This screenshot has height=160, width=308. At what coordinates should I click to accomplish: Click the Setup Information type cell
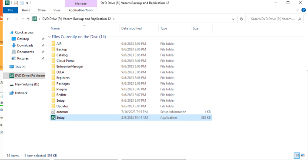[x=173, y=112]
